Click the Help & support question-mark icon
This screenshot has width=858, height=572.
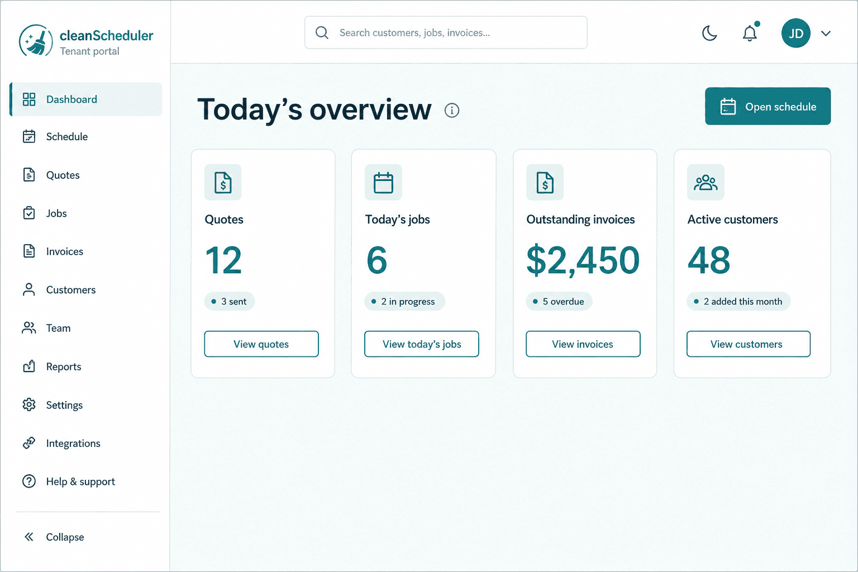(x=29, y=481)
